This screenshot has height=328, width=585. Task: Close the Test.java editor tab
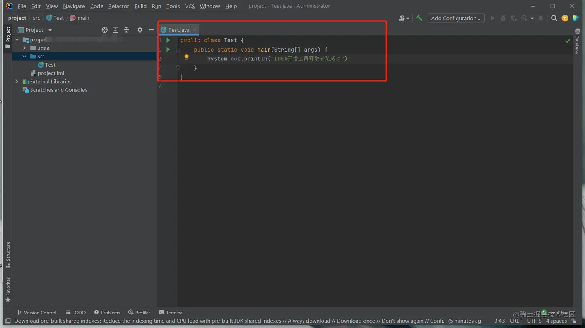coord(195,30)
